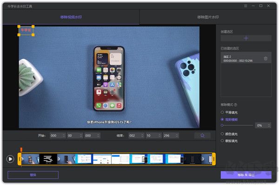This screenshot has height=185, width=279.
Task: Click the right yellow trim handle
Action: 214,159
